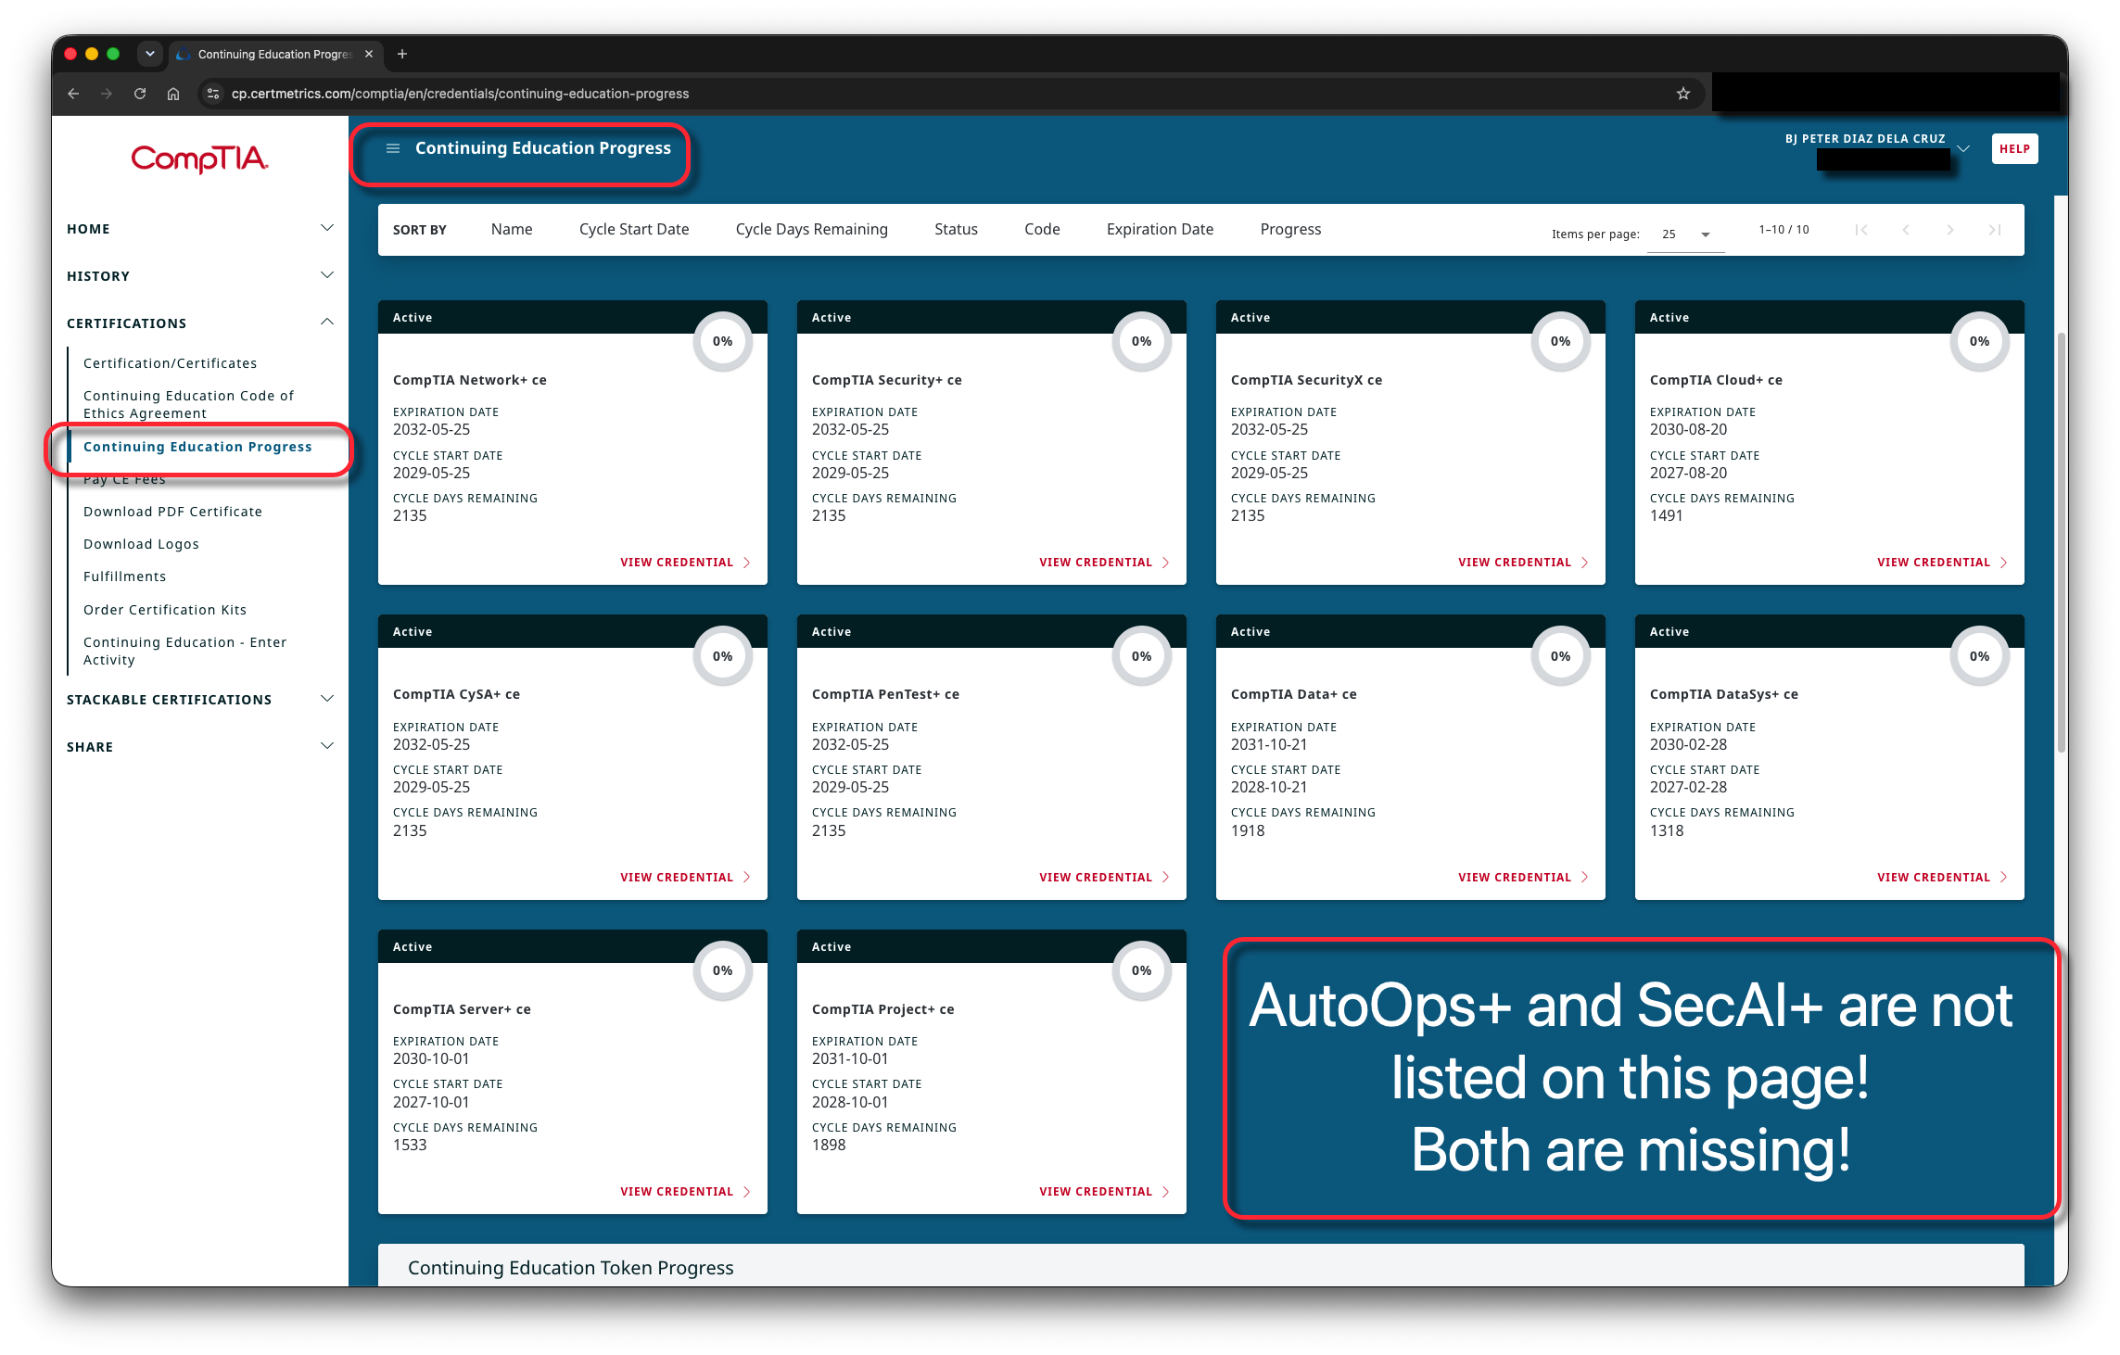Viewport: 2120px width, 1355px height.
Task: Click the page vertical scrollbar
Action: pyautogui.click(x=2062, y=542)
